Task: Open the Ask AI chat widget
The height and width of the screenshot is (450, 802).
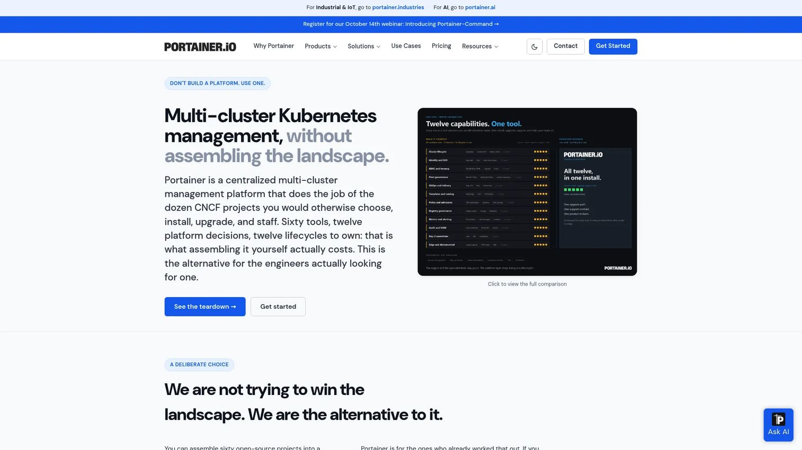Action: [x=778, y=425]
